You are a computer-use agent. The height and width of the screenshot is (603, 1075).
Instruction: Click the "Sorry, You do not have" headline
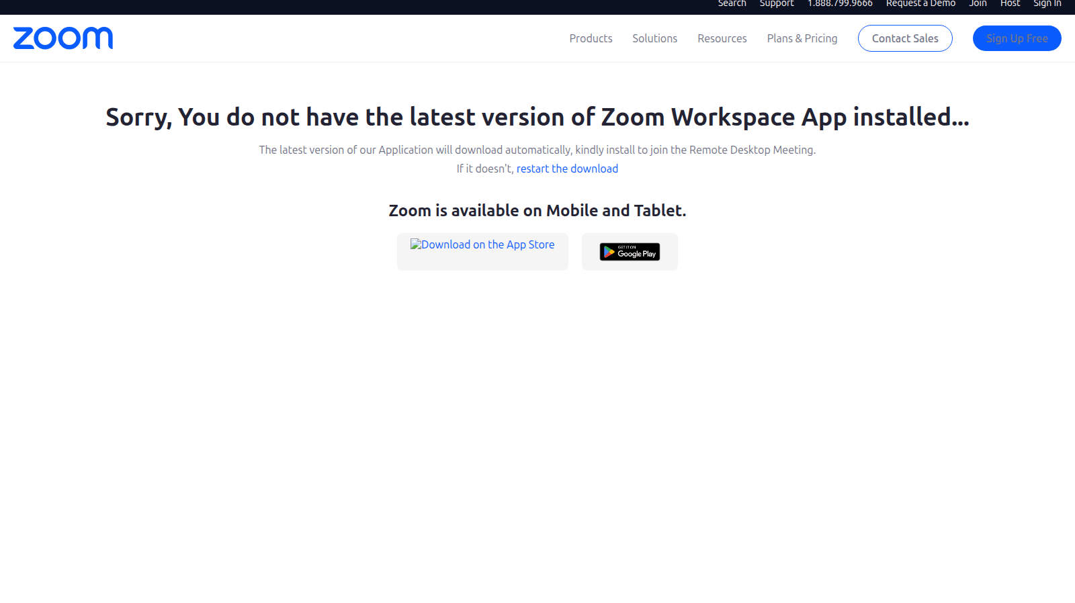tap(537, 117)
